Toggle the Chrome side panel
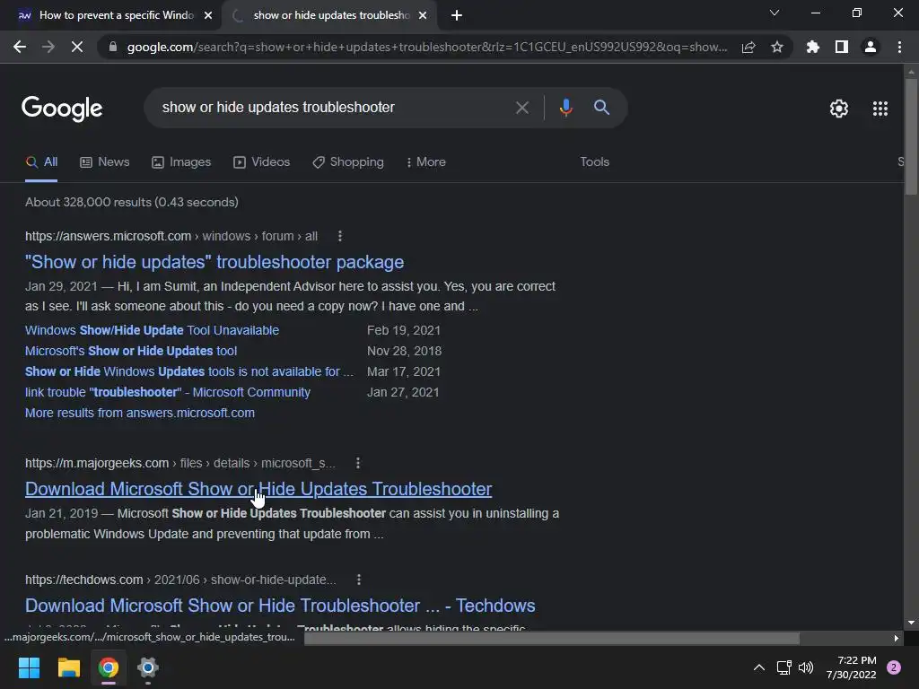This screenshot has width=919, height=689. tap(842, 47)
